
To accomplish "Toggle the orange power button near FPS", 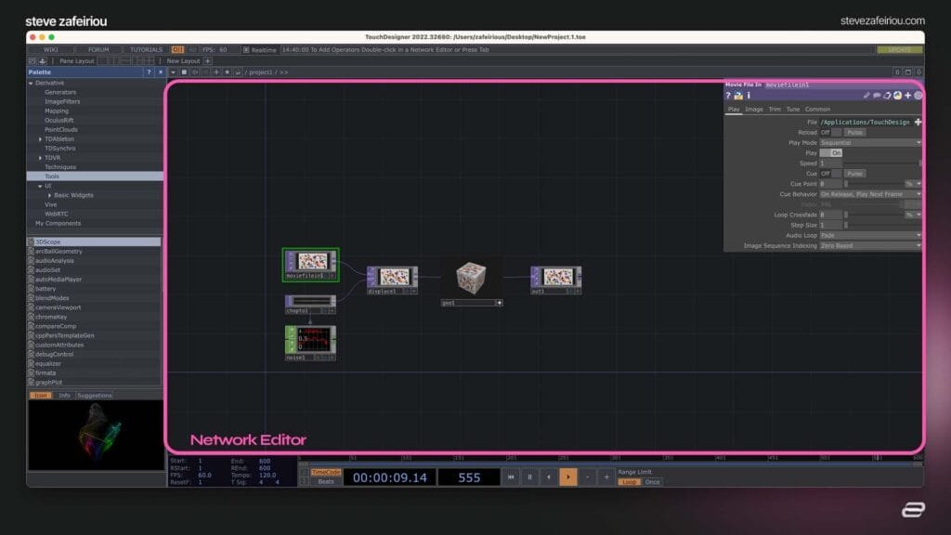I will tap(177, 50).
